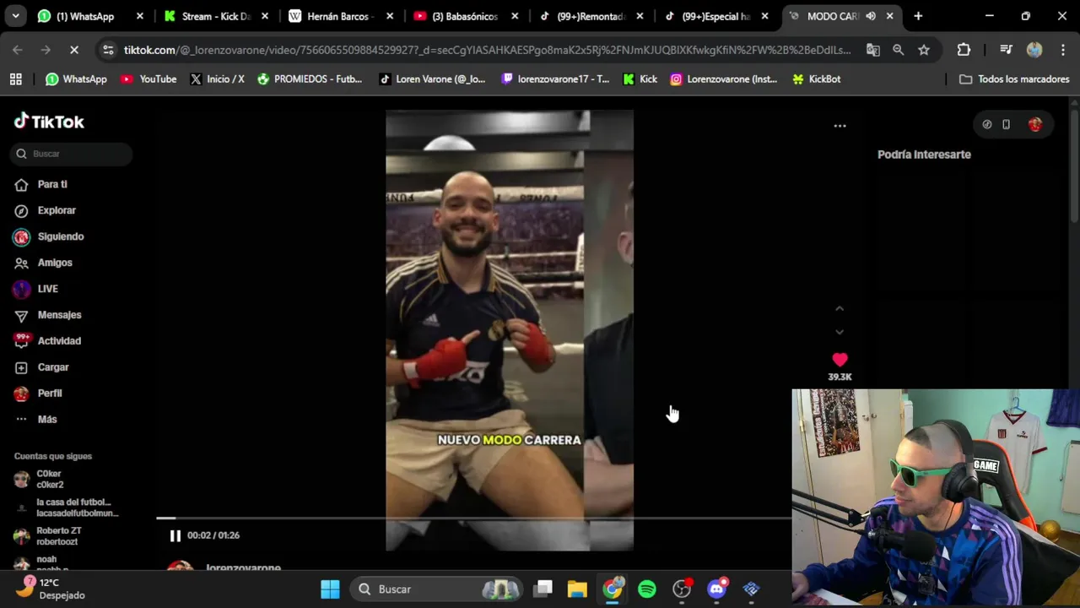The width and height of the screenshot is (1080, 608).
Task: Open YouTube bookmark
Action: click(148, 79)
